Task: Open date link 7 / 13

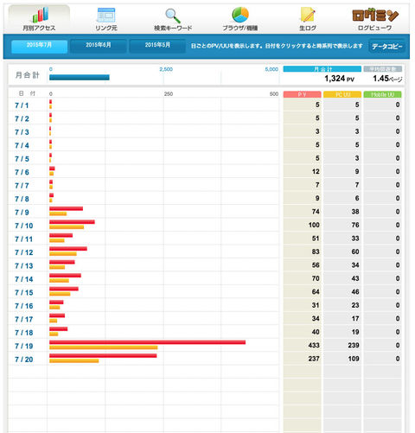Action: coord(24,266)
